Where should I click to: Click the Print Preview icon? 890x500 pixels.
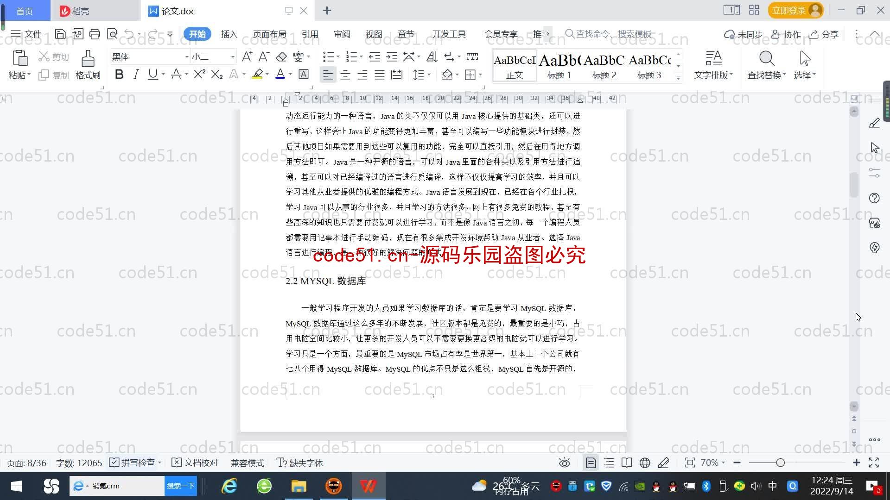coord(112,34)
